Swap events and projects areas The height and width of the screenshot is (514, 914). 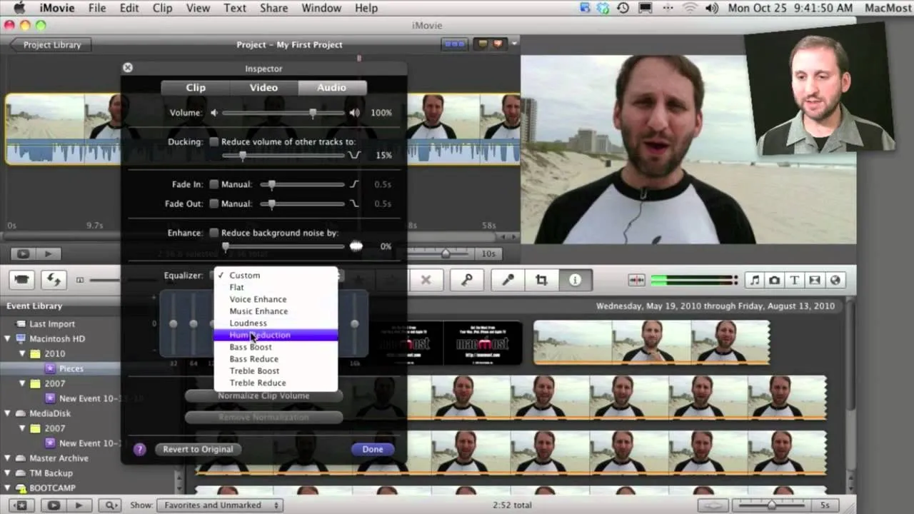pyautogui.click(x=54, y=280)
